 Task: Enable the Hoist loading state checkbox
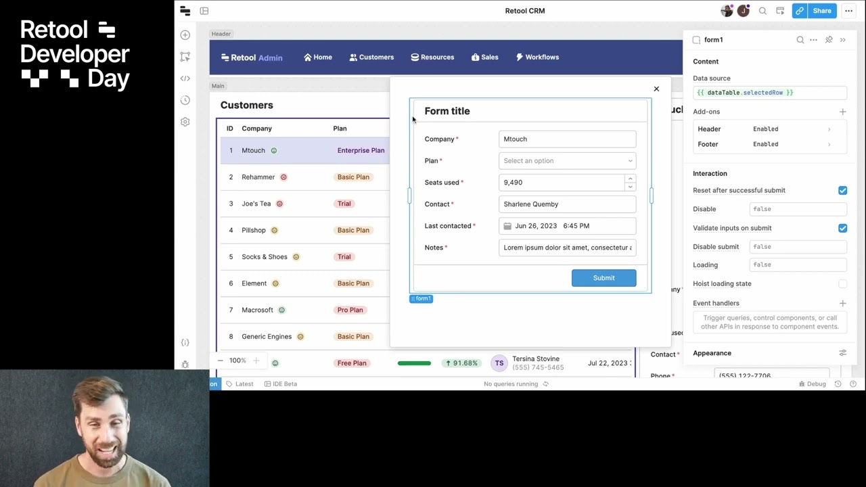(842, 284)
